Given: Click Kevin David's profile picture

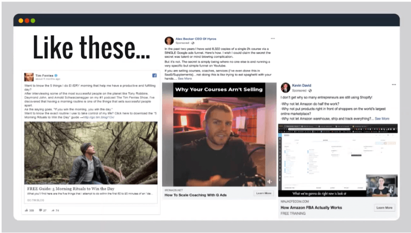Looking at the screenshot, I should [285, 87].
